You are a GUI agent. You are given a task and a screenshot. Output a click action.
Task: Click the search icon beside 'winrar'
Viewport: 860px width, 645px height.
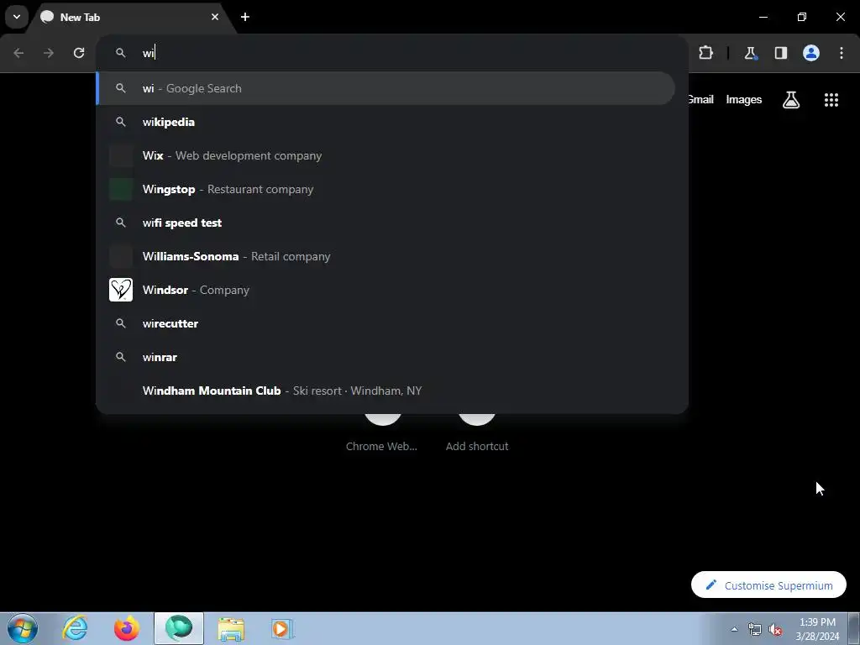tap(121, 357)
